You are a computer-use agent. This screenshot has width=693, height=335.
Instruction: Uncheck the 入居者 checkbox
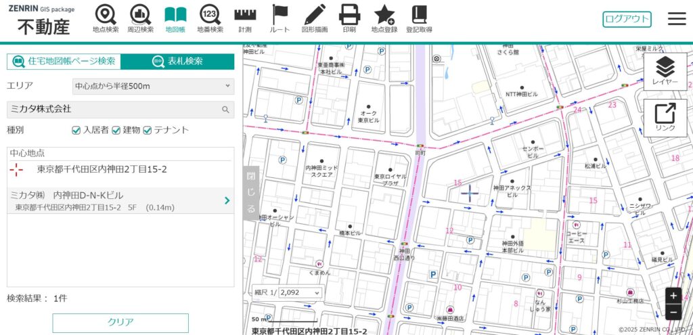tap(77, 130)
